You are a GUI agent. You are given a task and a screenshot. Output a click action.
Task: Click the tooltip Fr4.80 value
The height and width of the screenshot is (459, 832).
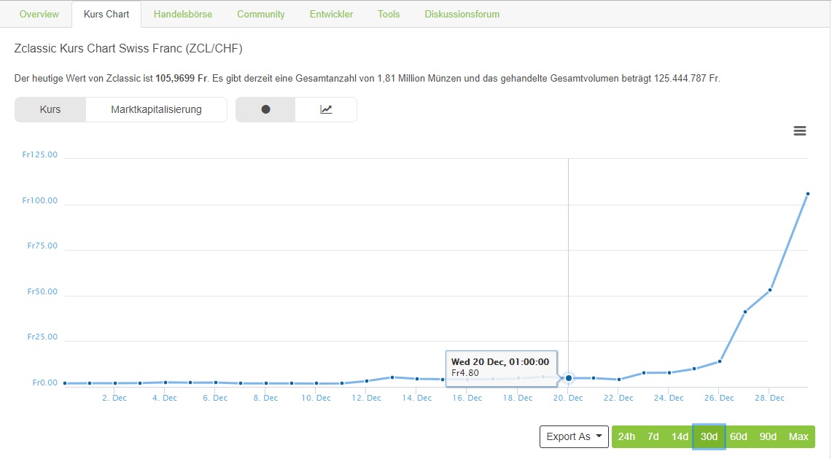coord(464,373)
